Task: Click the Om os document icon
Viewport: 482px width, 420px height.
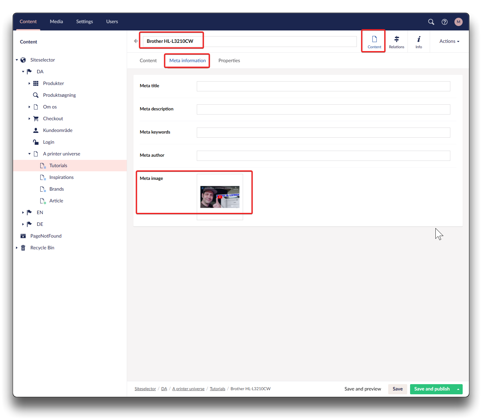Action: tap(36, 107)
